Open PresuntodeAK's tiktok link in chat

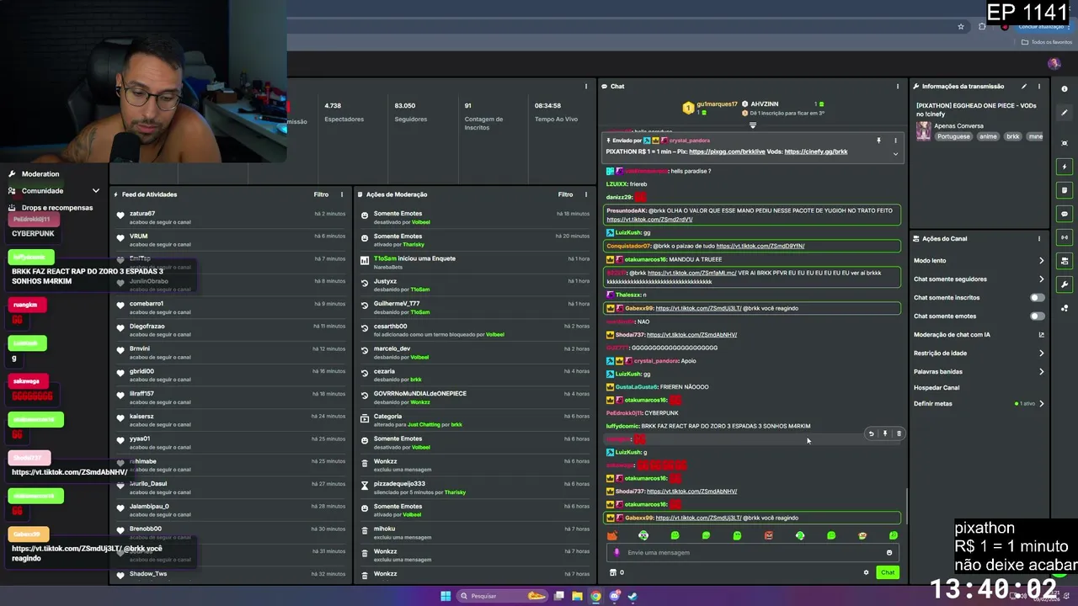(x=649, y=220)
